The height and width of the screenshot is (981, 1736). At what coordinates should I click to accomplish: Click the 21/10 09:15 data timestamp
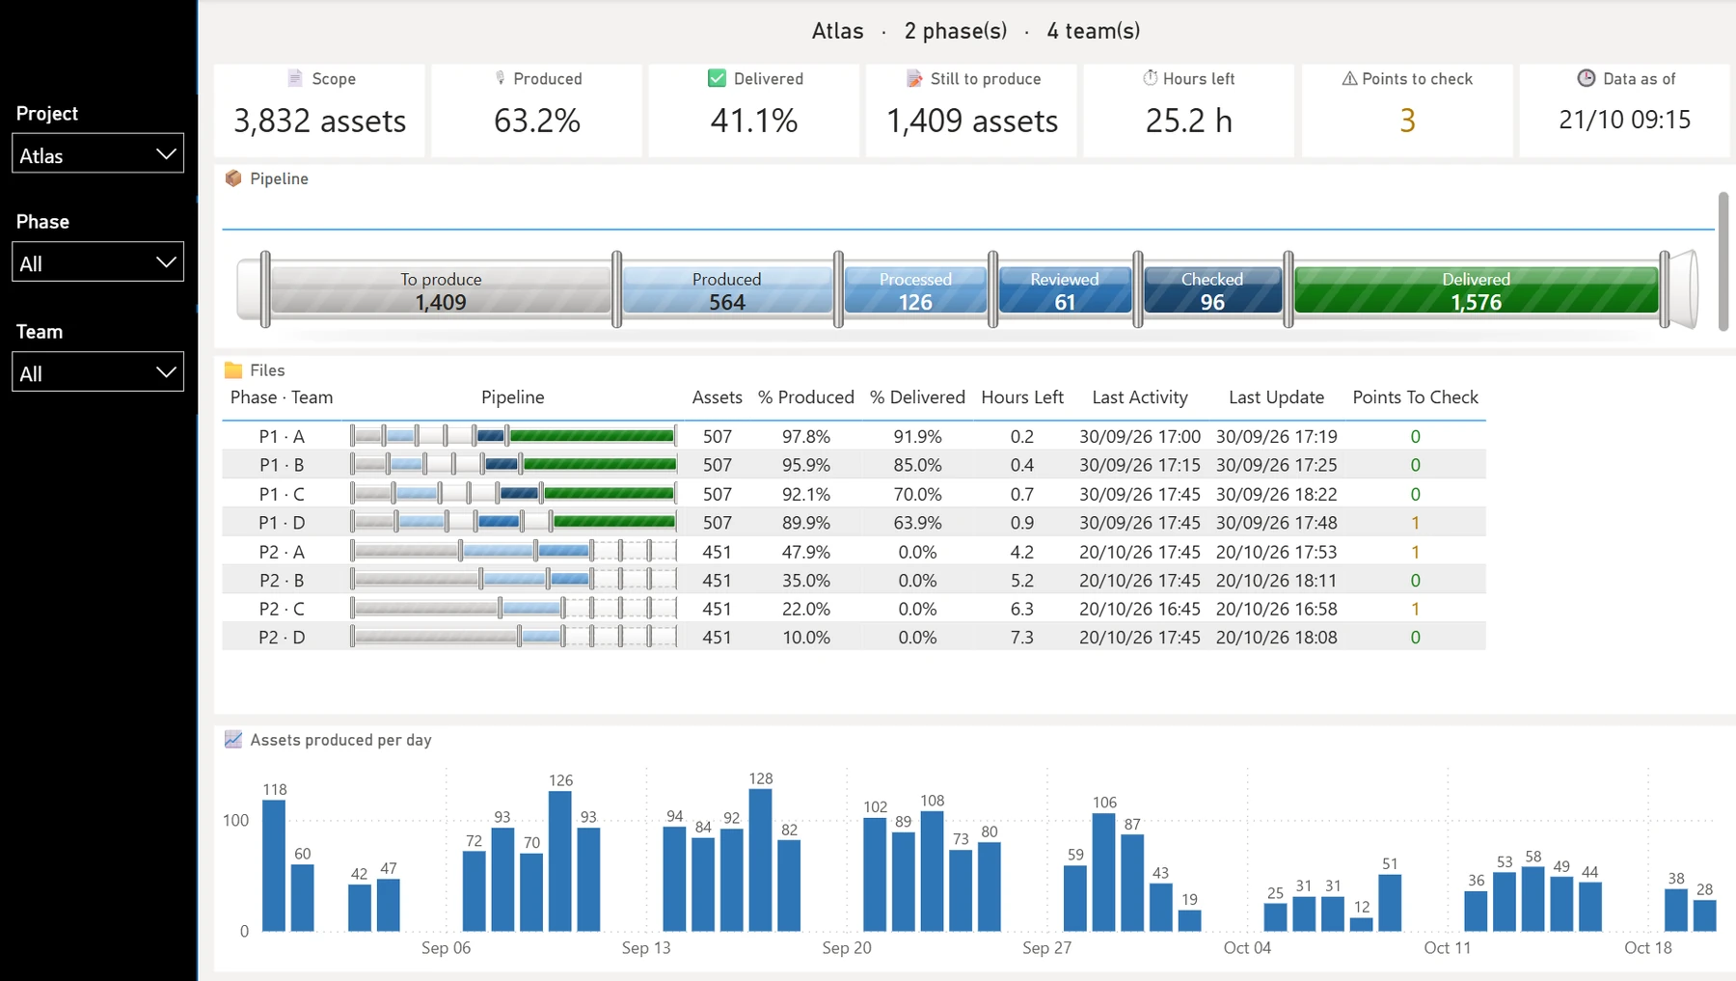[x=1625, y=120]
